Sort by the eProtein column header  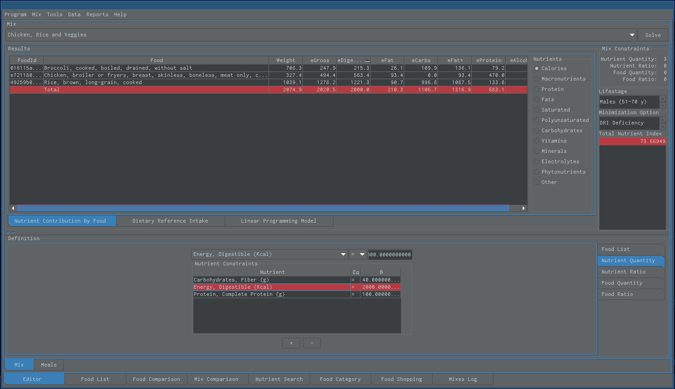point(488,60)
